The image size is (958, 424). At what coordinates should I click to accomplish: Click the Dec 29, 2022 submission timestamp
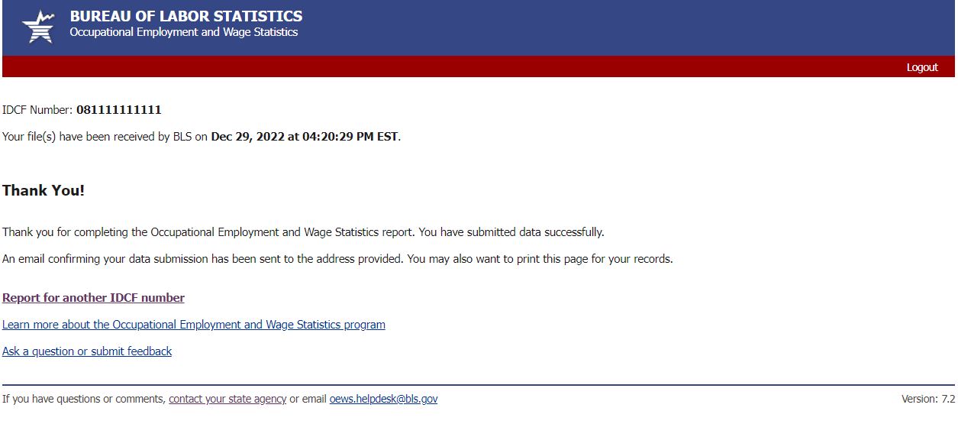click(304, 137)
